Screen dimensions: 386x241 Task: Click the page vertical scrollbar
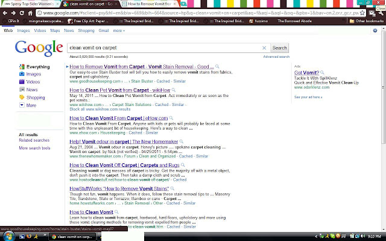tap(384, 86)
